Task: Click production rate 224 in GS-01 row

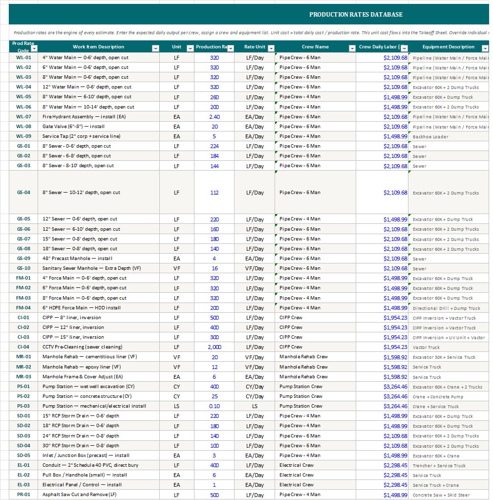Action: click(214, 146)
